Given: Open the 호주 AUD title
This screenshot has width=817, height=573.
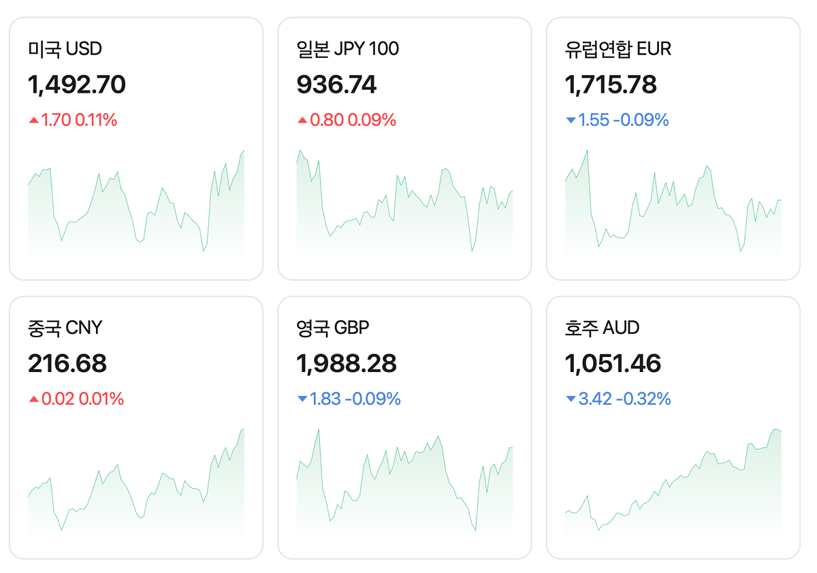Looking at the screenshot, I should pos(602,328).
